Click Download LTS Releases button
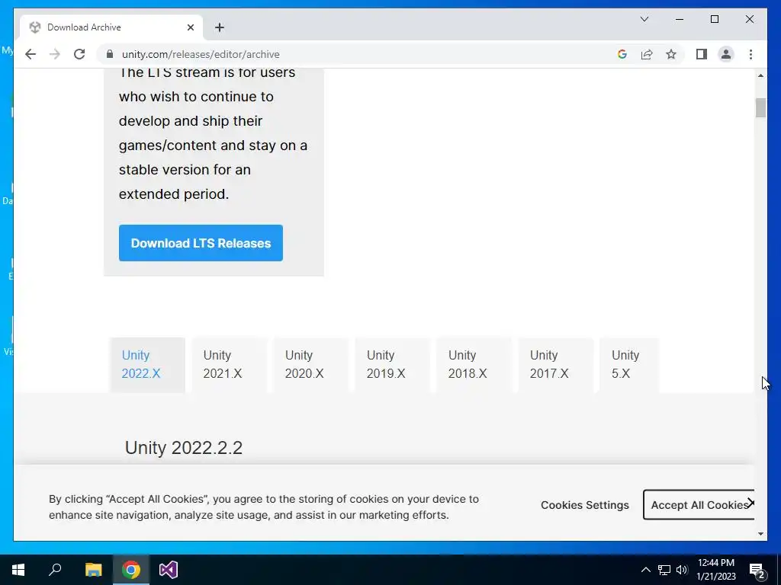 tap(201, 243)
